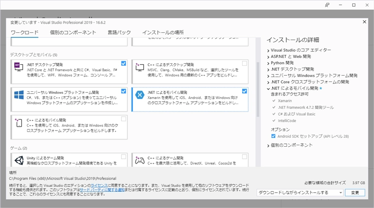The height and width of the screenshot is (208, 374).
Task: Open the ダウンロードしながらインストールする dropdown
Action: coord(300,193)
